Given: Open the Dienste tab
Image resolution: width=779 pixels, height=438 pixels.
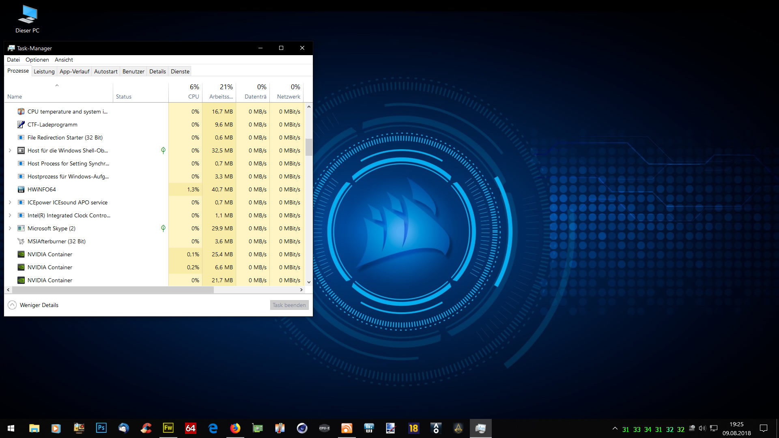Looking at the screenshot, I should (180, 71).
